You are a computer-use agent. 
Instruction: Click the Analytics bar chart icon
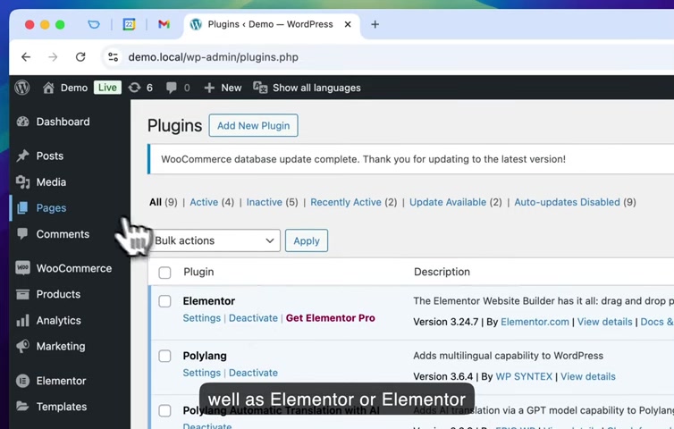[x=22, y=320]
